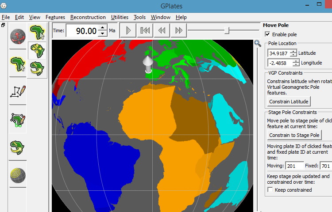This screenshot has width=332, height=212.
Task: Click the Longitude field showing -2.4858
Action: (280, 63)
